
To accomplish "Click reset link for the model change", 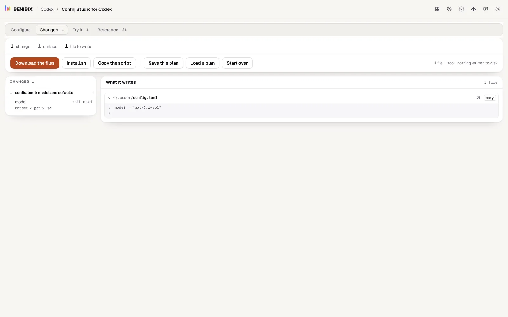I will [x=88, y=102].
